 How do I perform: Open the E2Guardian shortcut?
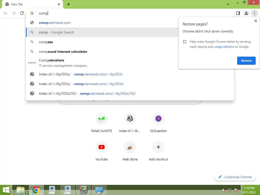tap(158, 122)
